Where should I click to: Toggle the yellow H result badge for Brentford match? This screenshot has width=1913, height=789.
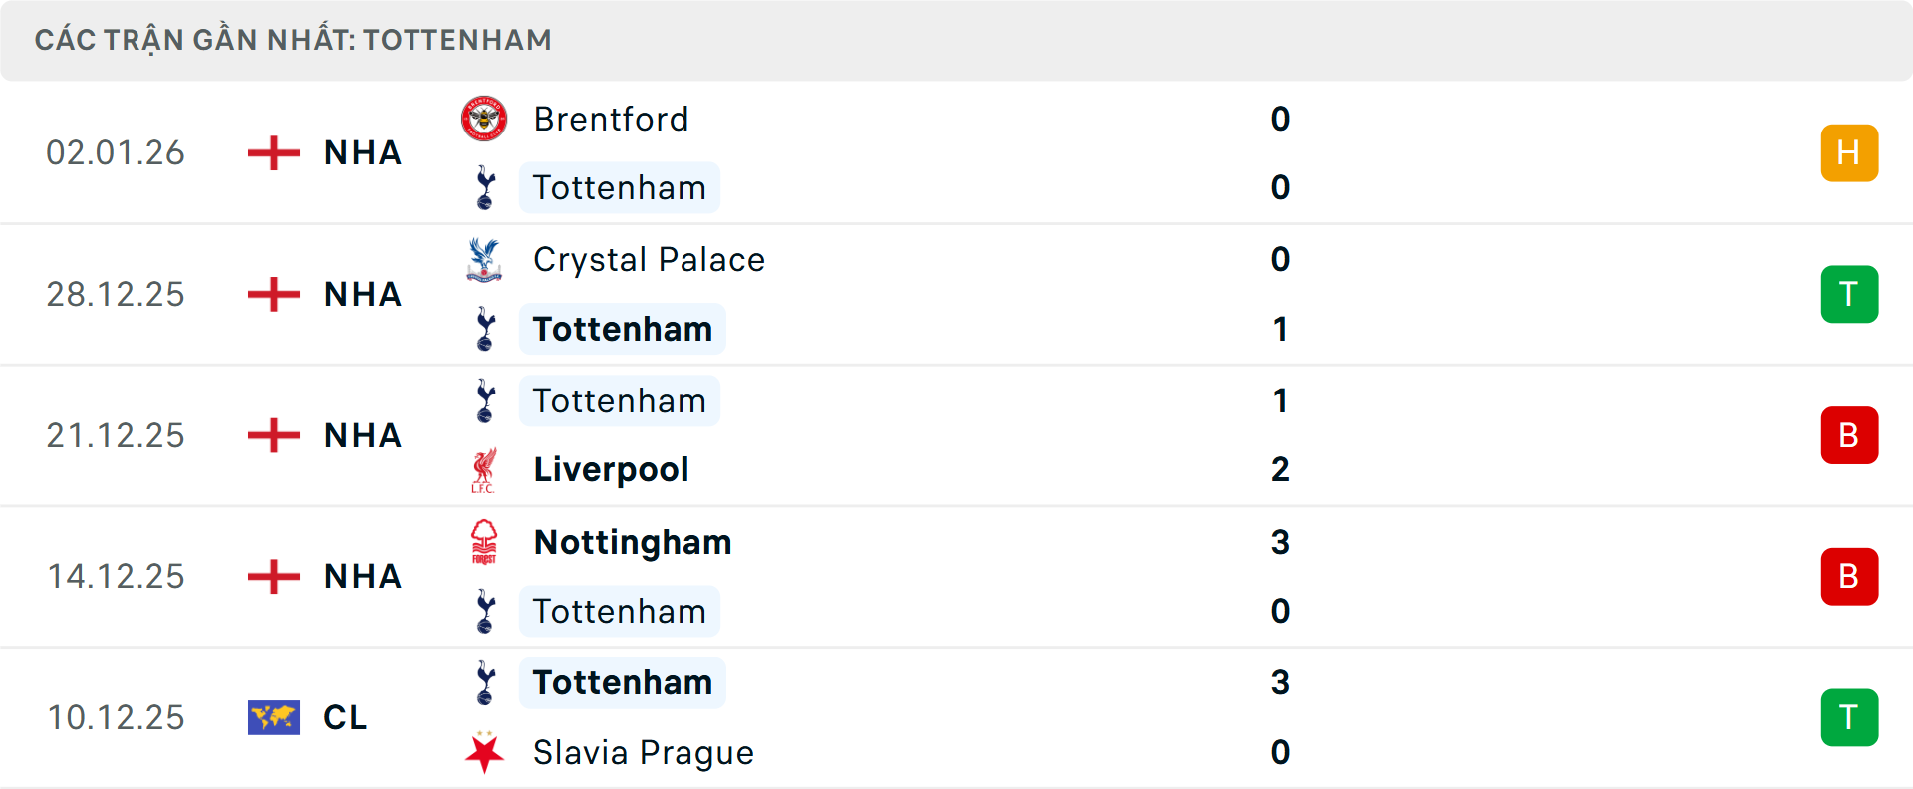point(1850,152)
